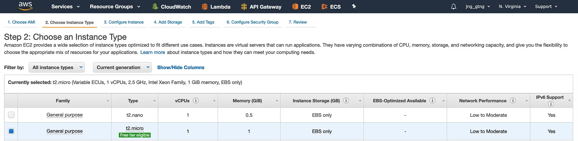This screenshot has height=141, width=578.
Task: Open the API Gateway shortcut icon
Action: [x=244, y=7]
